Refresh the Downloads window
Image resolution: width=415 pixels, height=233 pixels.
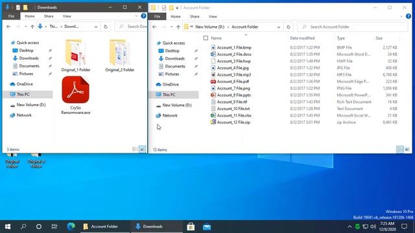(x=105, y=27)
